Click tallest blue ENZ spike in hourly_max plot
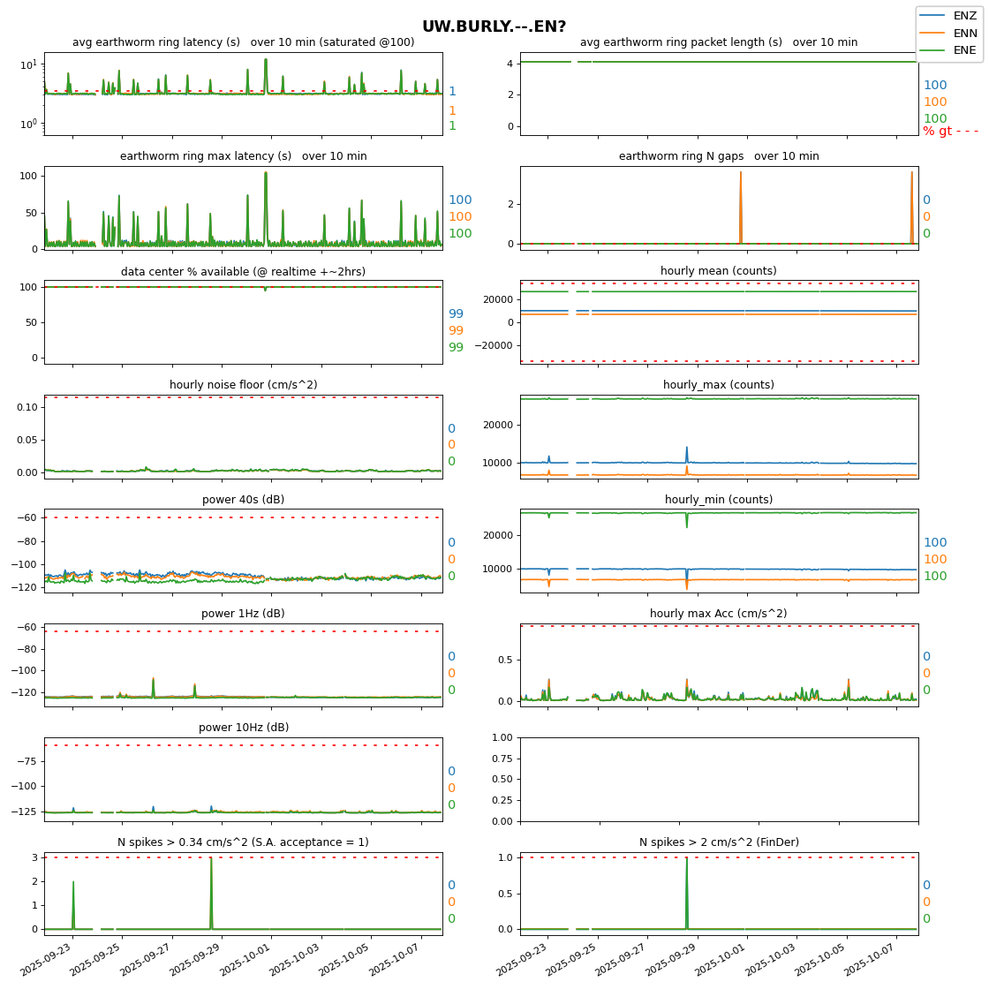The image size is (989, 989). (x=687, y=449)
